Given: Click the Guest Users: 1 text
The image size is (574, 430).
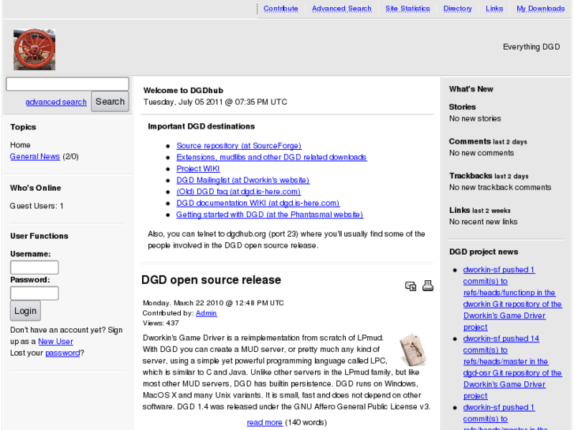Looking at the screenshot, I should point(36,206).
